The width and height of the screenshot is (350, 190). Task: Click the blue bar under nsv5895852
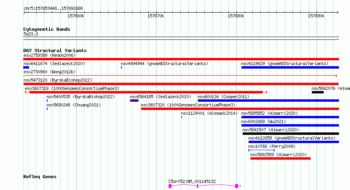point(290,117)
